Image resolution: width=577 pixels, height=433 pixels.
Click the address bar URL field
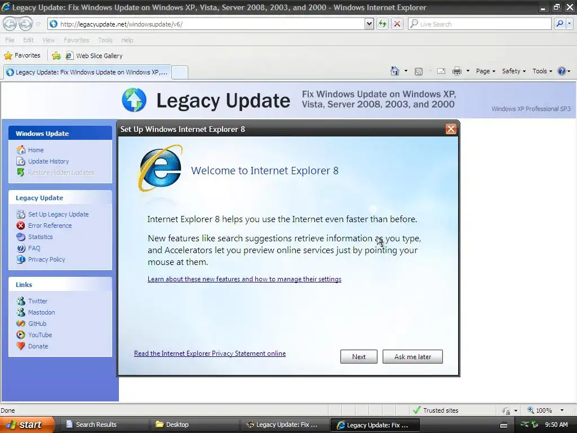pyautogui.click(x=207, y=24)
